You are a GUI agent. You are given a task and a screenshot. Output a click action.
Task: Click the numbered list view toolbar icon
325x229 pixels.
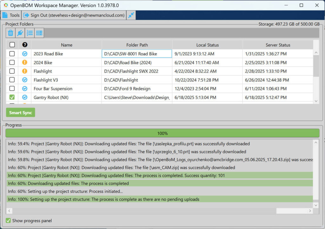[30, 33]
